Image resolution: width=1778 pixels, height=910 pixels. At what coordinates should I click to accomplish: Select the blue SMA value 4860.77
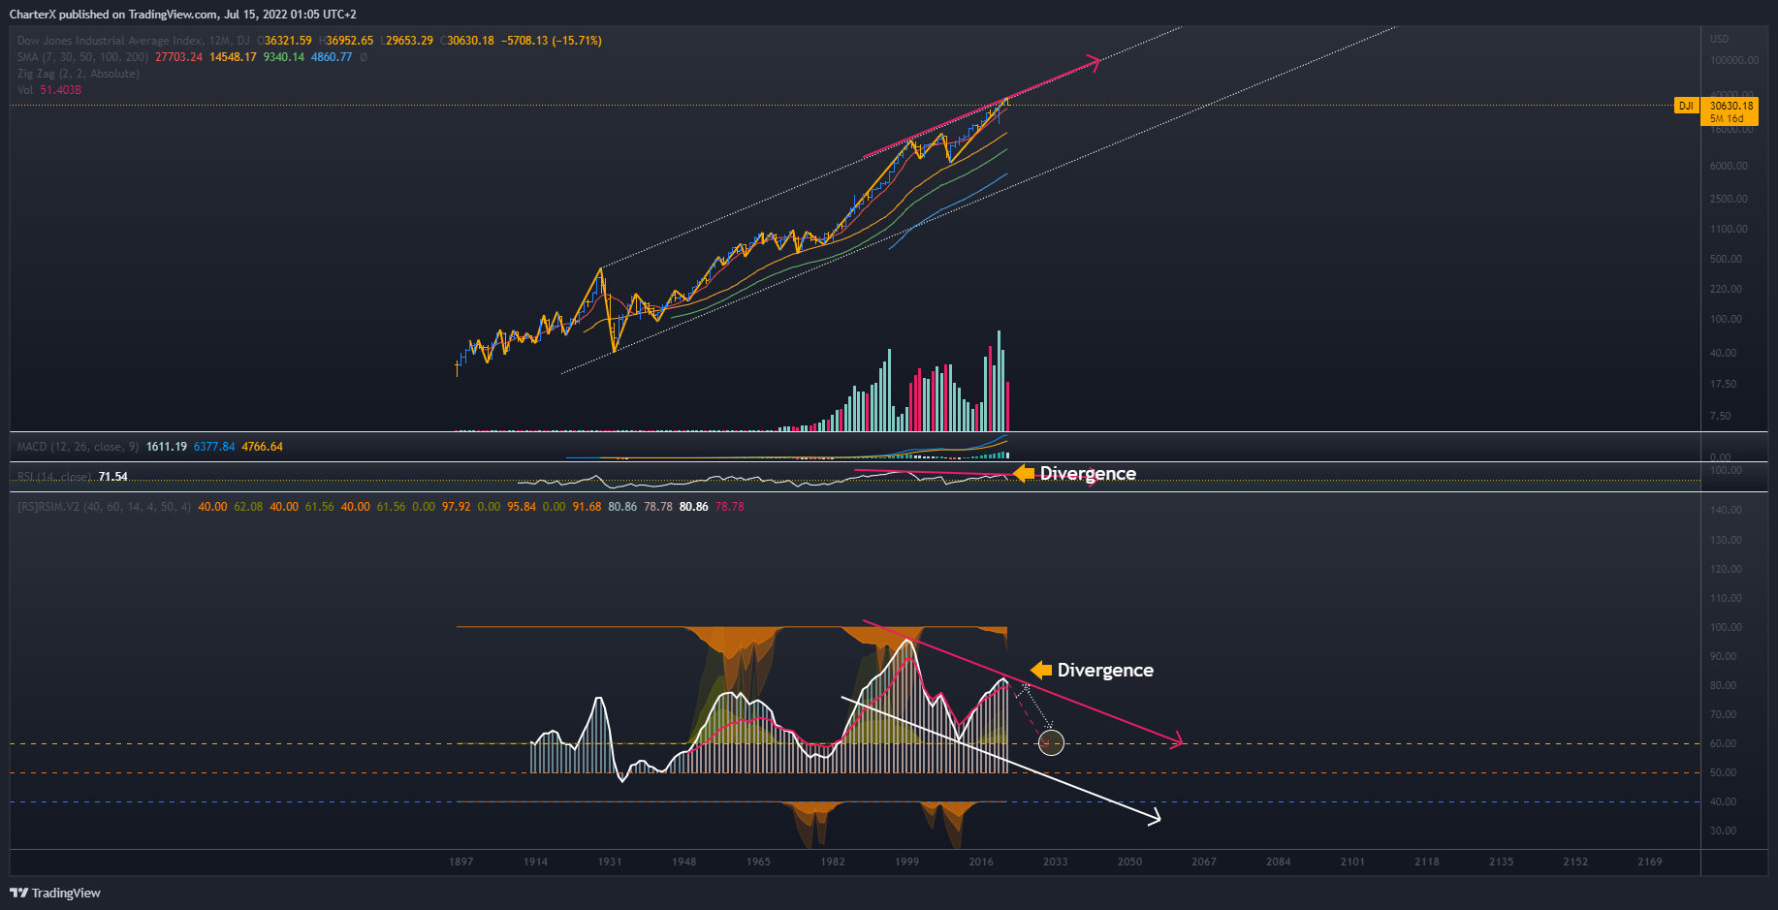[332, 57]
